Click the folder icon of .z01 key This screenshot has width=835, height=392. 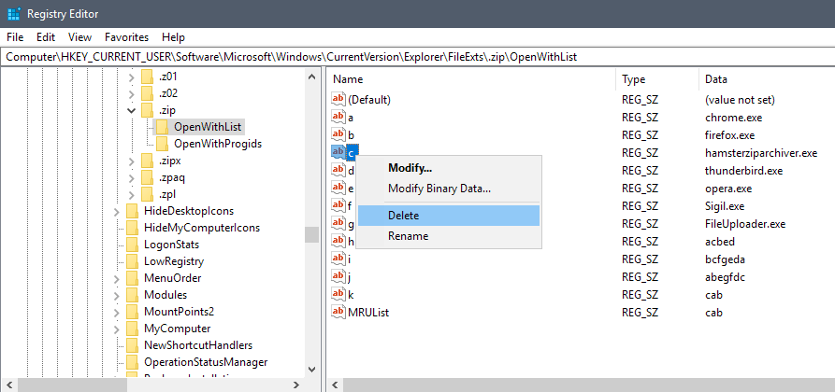(x=147, y=77)
